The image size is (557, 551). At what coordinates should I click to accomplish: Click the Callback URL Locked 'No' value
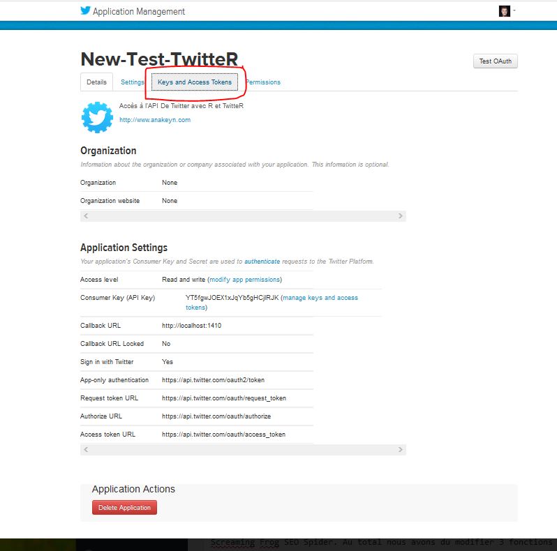coord(166,344)
